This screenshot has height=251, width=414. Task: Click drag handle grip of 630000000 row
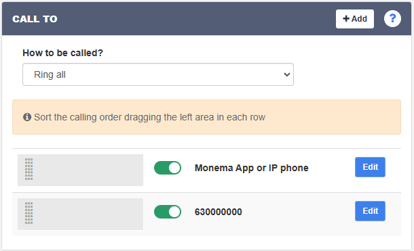pos(29,213)
